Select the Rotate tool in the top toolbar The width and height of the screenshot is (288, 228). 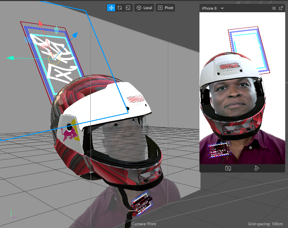[119, 7]
